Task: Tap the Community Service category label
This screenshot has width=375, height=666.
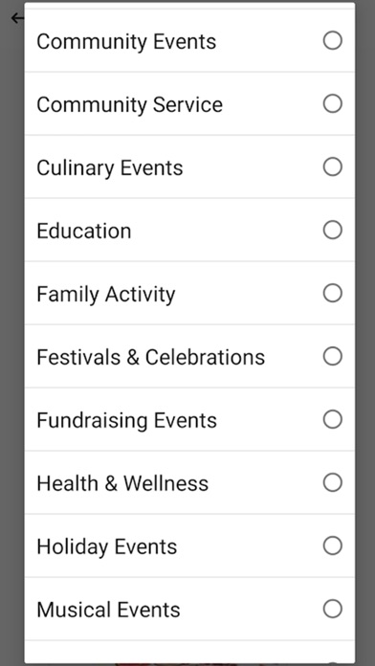Action: point(129,105)
